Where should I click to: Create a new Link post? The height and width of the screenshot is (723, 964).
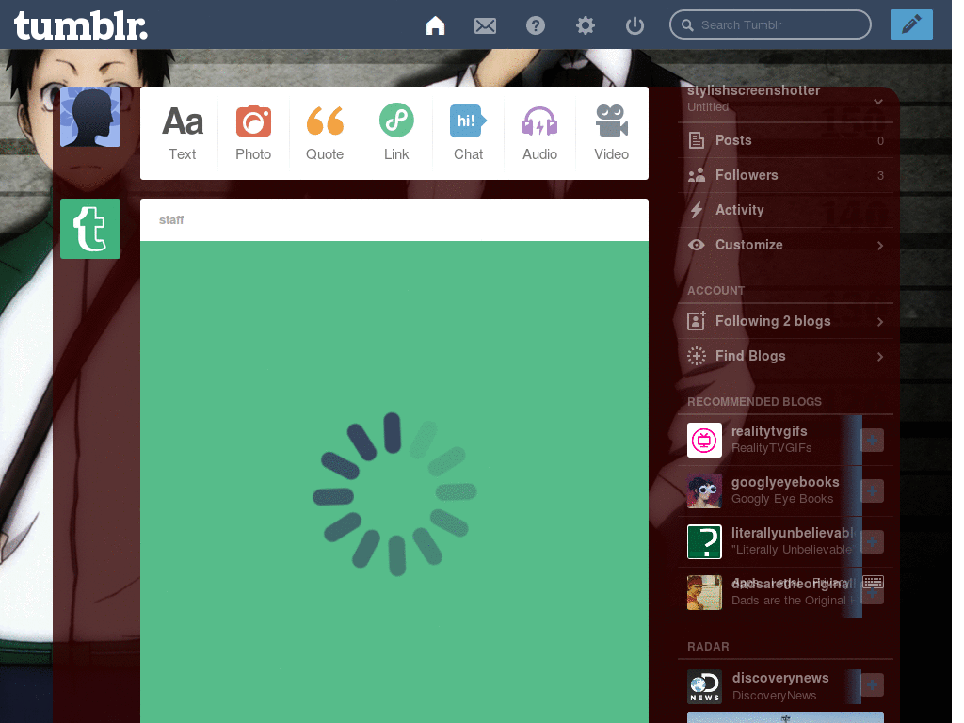(x=396, y=133)
